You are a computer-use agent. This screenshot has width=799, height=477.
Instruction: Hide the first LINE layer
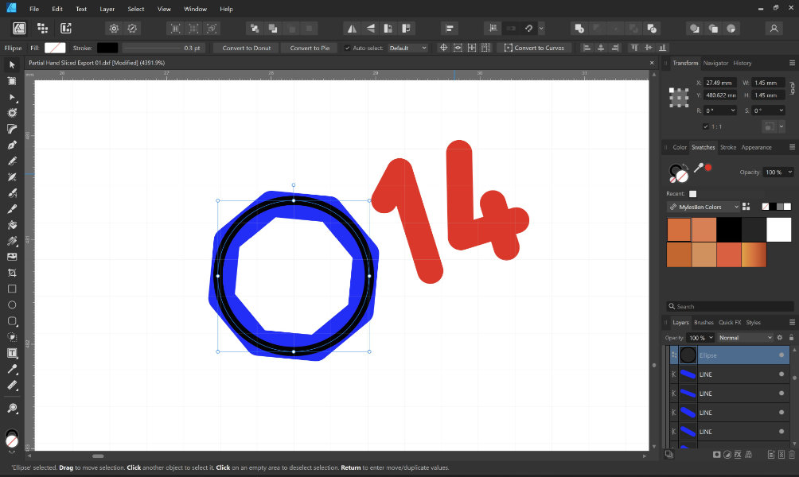[x=781, y=374]
